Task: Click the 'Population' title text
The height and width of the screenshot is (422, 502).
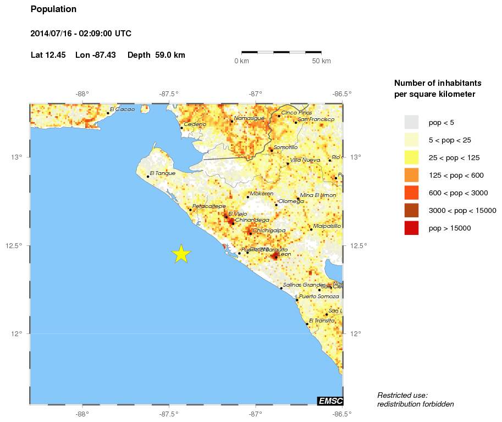Action: click(x=53, y=9)
